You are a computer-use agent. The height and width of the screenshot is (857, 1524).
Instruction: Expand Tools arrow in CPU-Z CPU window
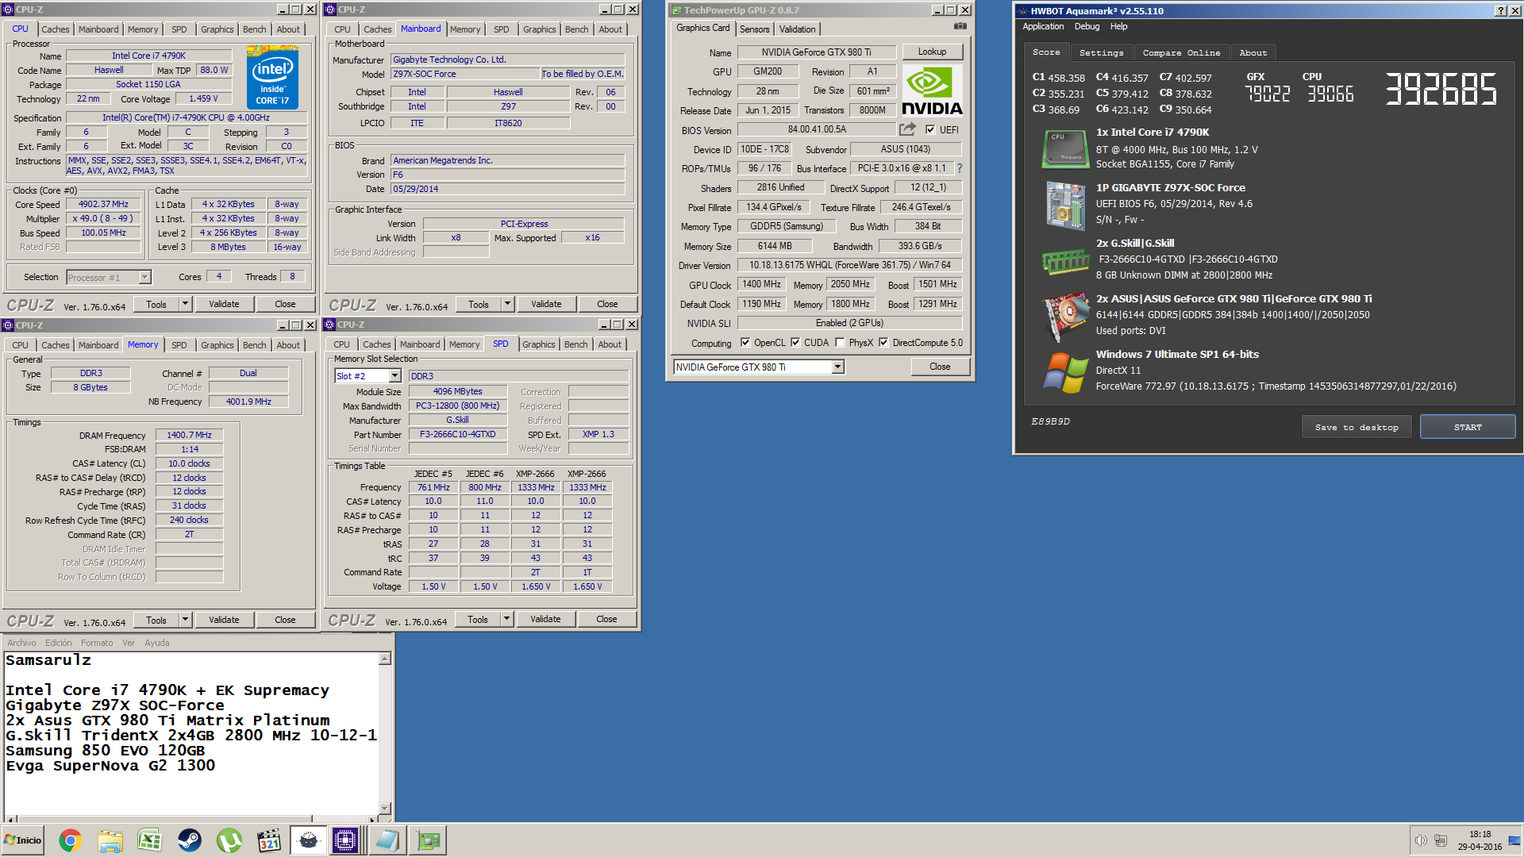click(x=185, y=304)
